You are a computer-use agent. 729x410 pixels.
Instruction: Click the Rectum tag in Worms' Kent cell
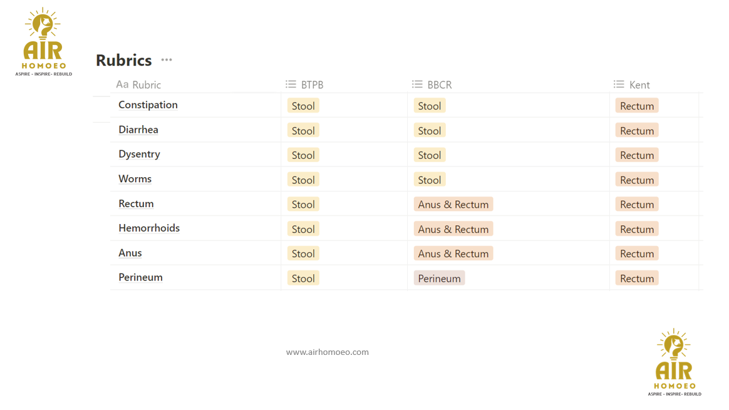(x=636, y=180)
